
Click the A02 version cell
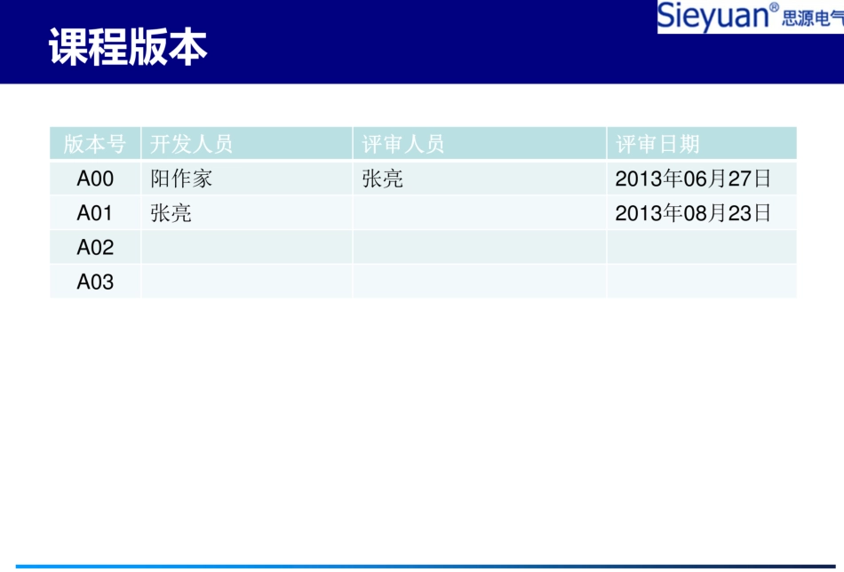point(95,248)
